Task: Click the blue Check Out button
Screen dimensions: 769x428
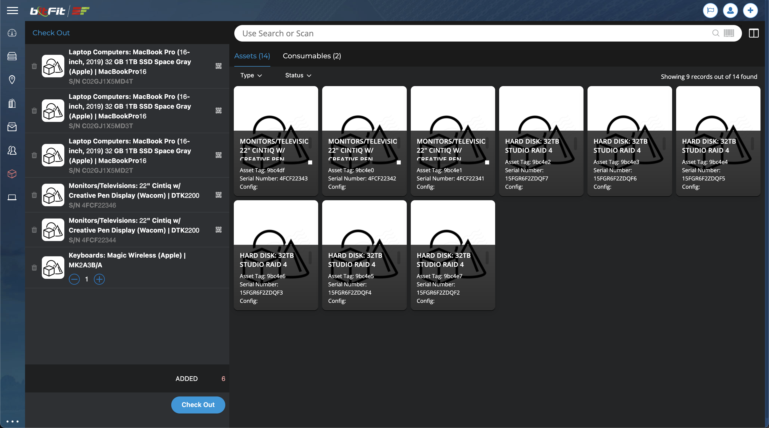Action: click(x=198, y=405)
